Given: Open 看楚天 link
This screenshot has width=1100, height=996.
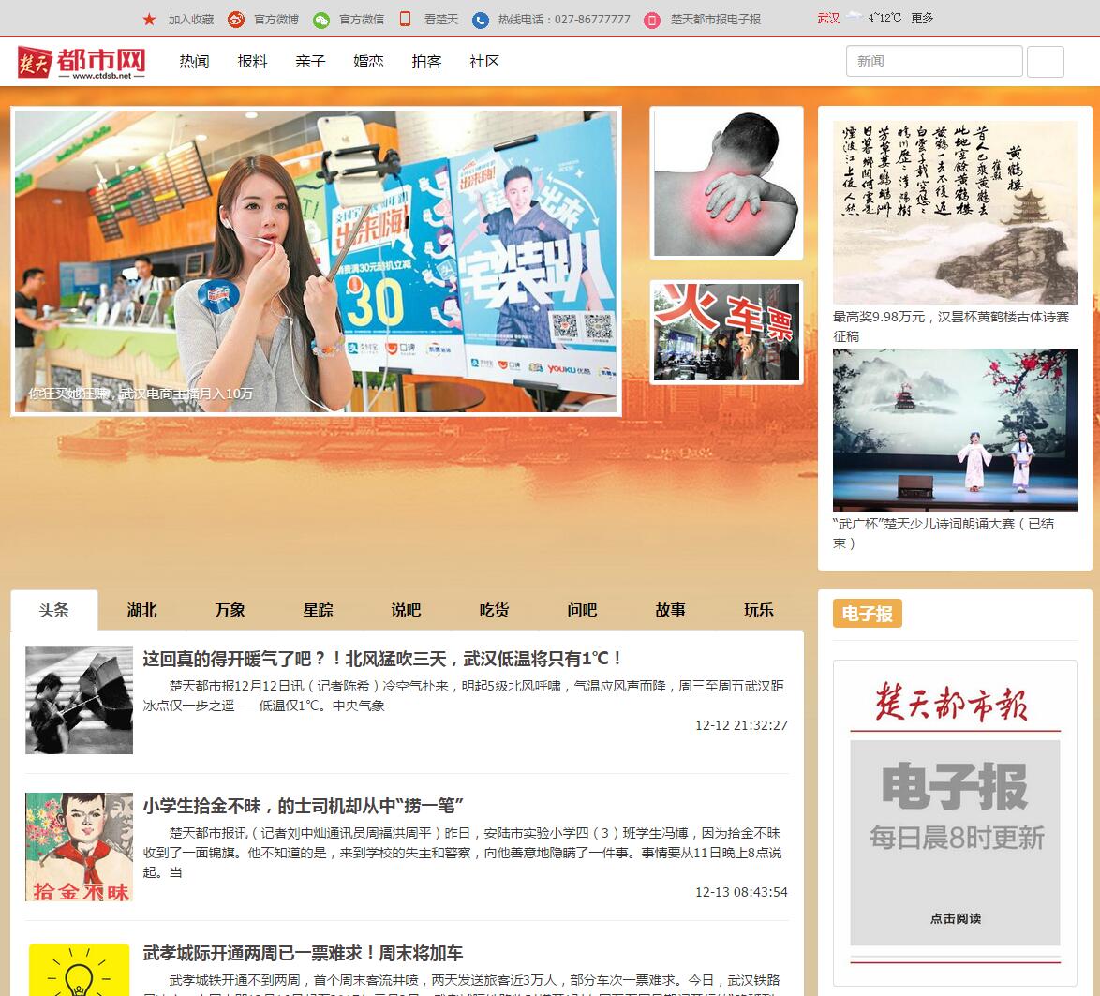Looking at the screenshot, I should point(441,20).
